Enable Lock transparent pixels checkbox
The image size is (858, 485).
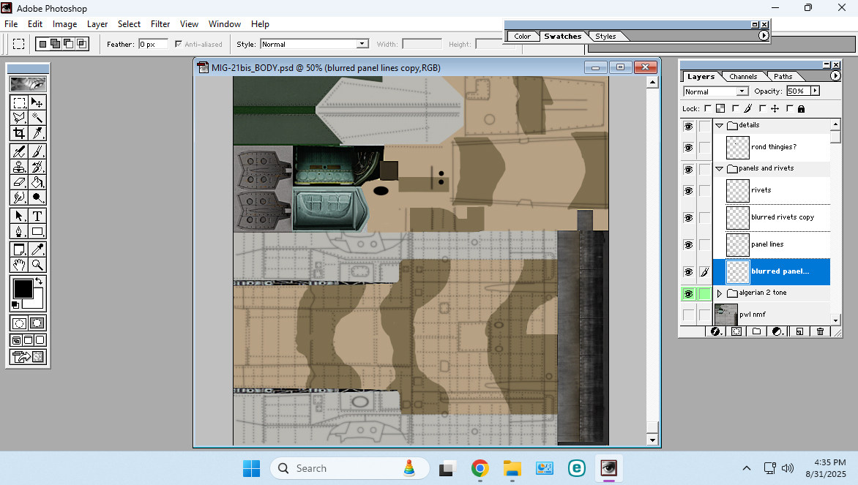tap(708, 108)
